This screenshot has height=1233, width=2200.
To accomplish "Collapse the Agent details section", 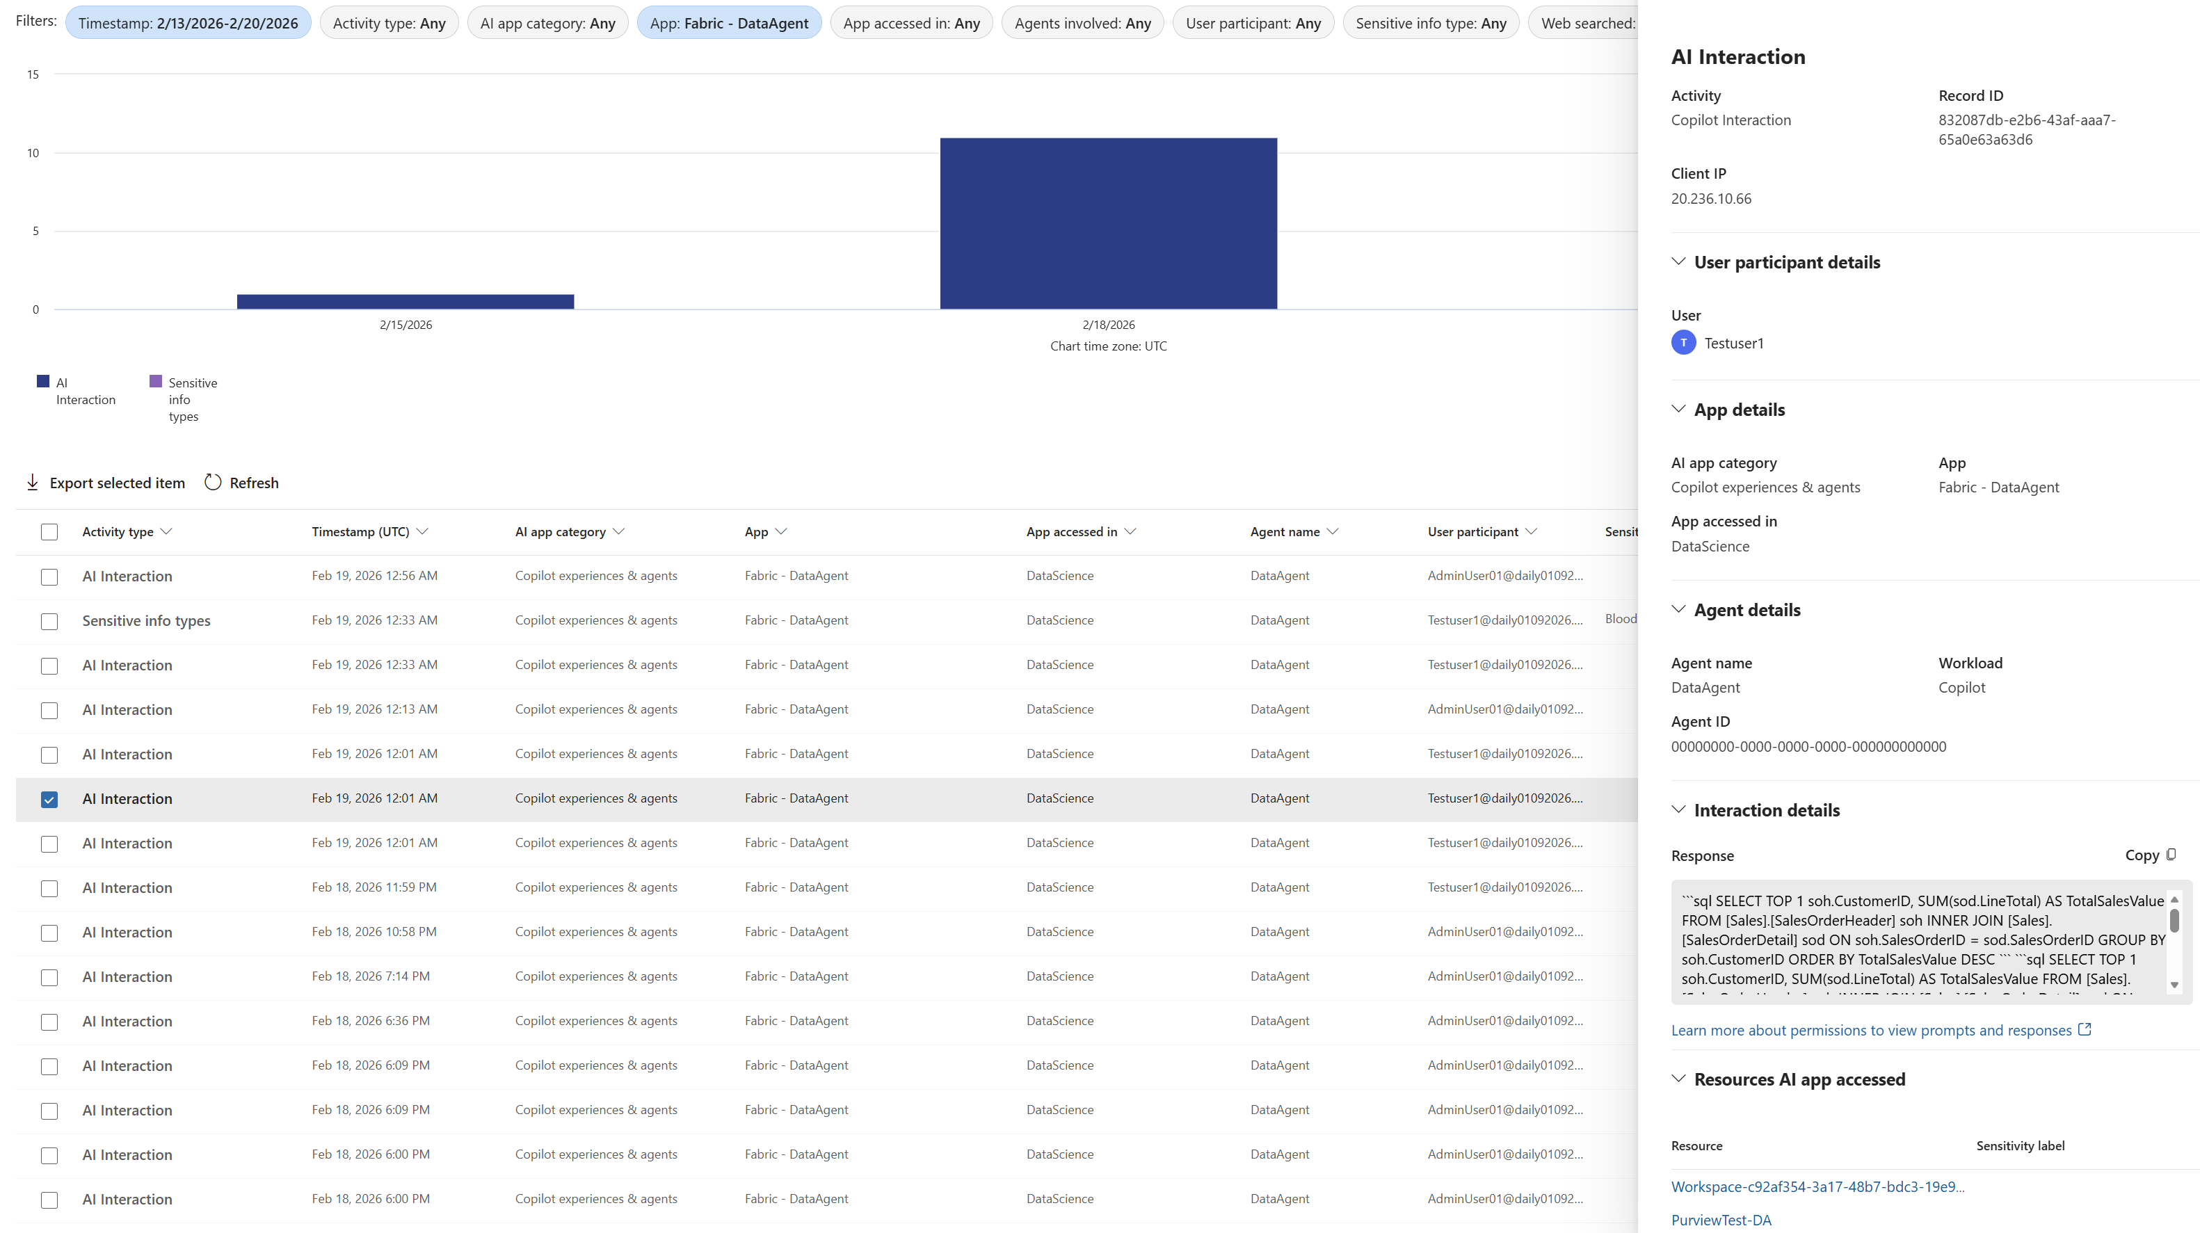I will pyautogui.click(x=1678, y=609).
